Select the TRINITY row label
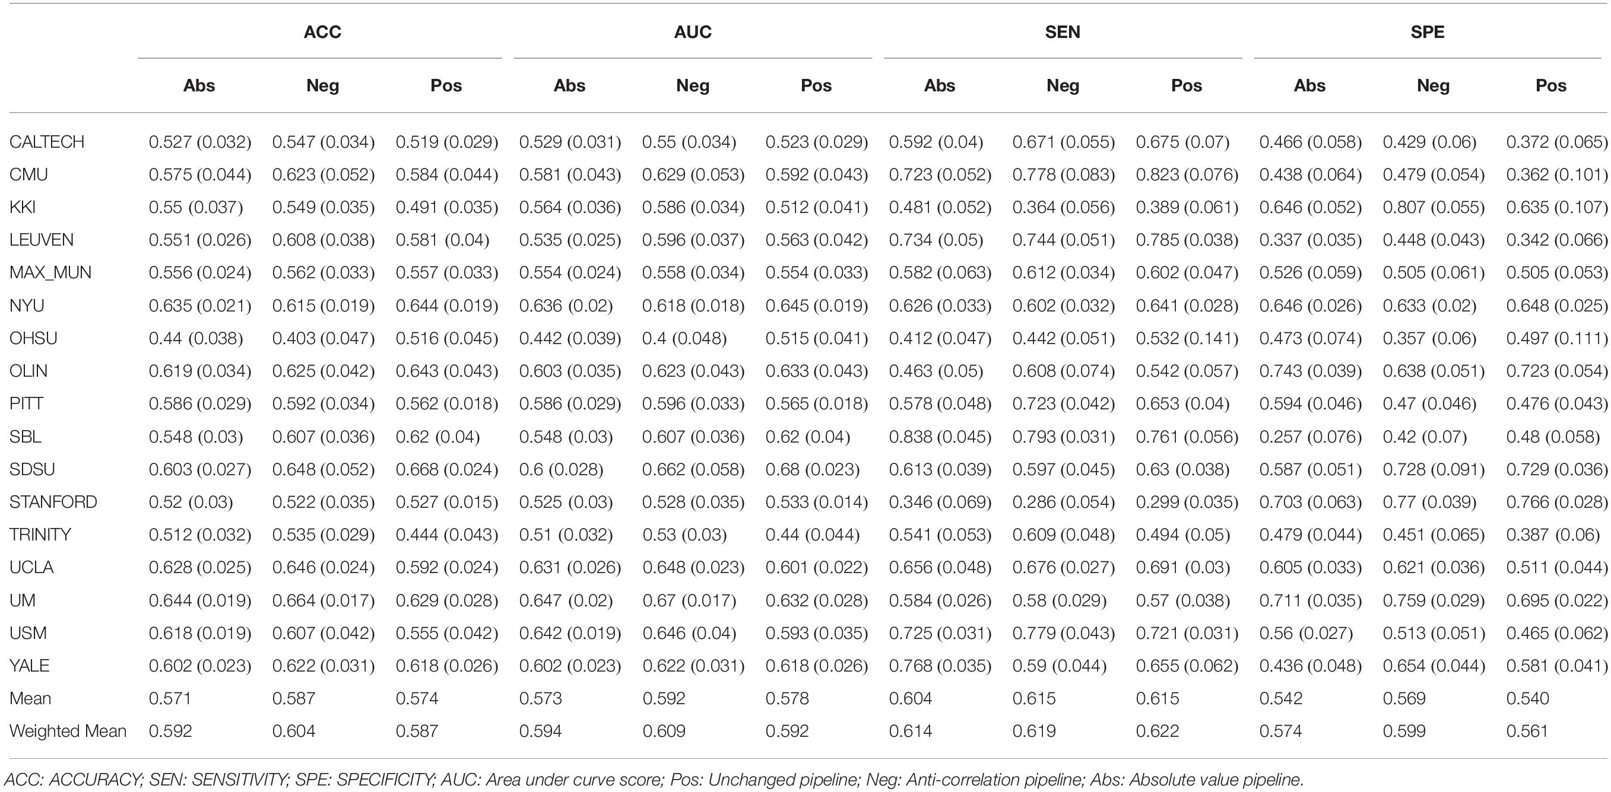The height and width of the screenshot is (792, 1611). click(40, 535)
